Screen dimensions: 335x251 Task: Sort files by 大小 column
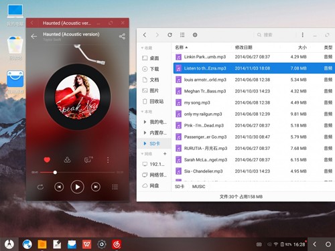[302, 48]
